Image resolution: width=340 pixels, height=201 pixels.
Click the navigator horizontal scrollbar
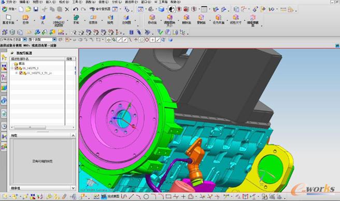[42, 127]
